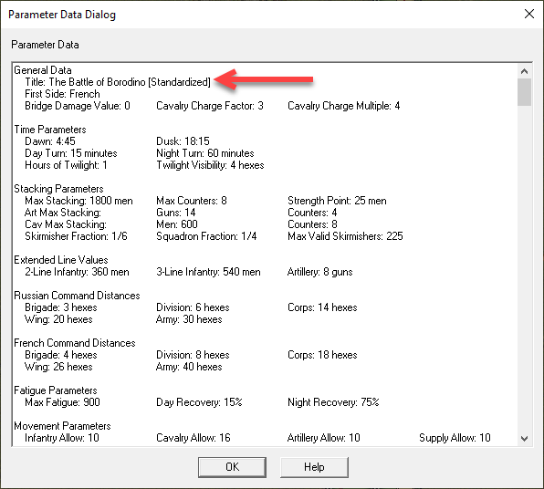
Task: Click the Stacking Parameters heading
Action: point(58,189)
